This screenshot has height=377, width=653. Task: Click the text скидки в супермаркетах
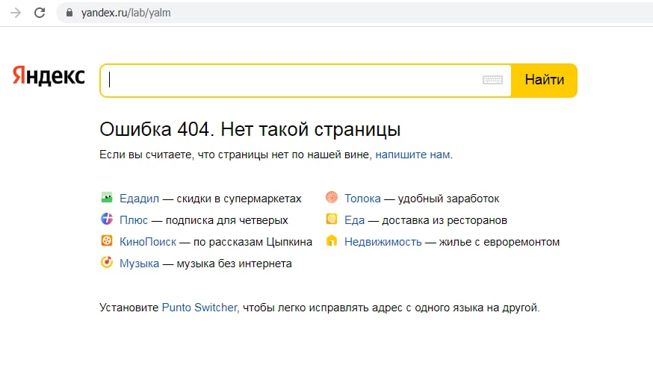coord(238,199)
